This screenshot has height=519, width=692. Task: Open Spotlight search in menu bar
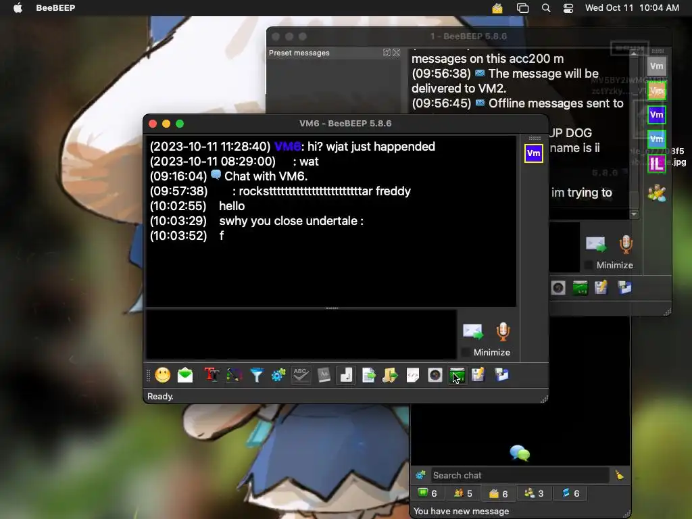(546, 8)
